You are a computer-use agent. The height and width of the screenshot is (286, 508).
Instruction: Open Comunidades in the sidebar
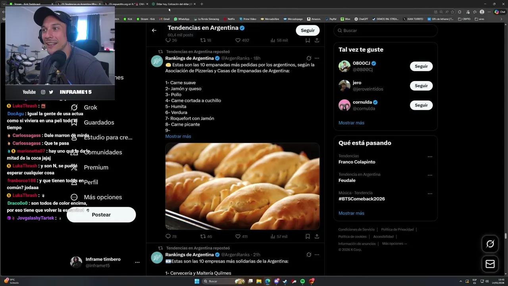[x=96, y=152]
